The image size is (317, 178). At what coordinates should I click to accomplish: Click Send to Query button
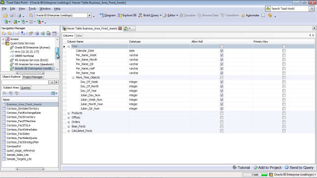coord(299,168)
